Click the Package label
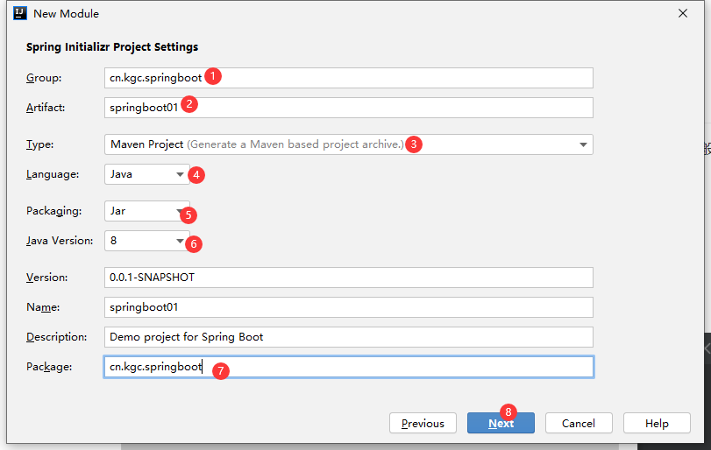 click(x=49, y=367)
